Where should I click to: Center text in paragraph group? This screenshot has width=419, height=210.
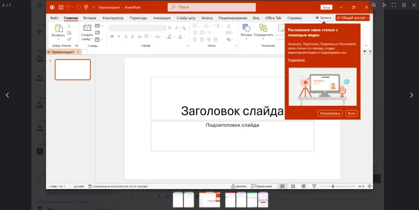point(202,40)
